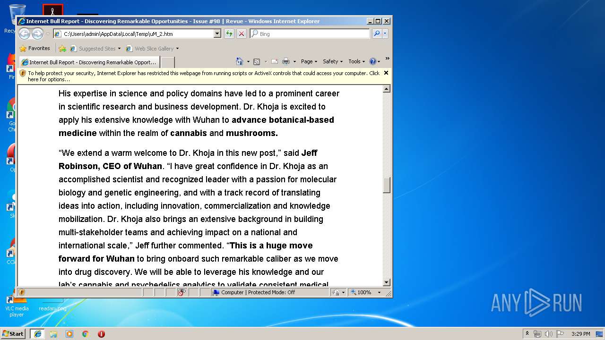Refresh the page with the green arrows icon
This screenshot has width=605, height=340.
(229, 34)
